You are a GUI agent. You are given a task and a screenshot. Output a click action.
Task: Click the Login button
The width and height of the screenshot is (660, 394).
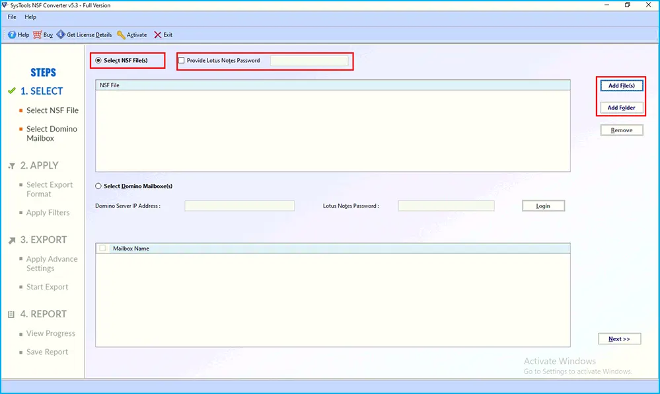543,206
